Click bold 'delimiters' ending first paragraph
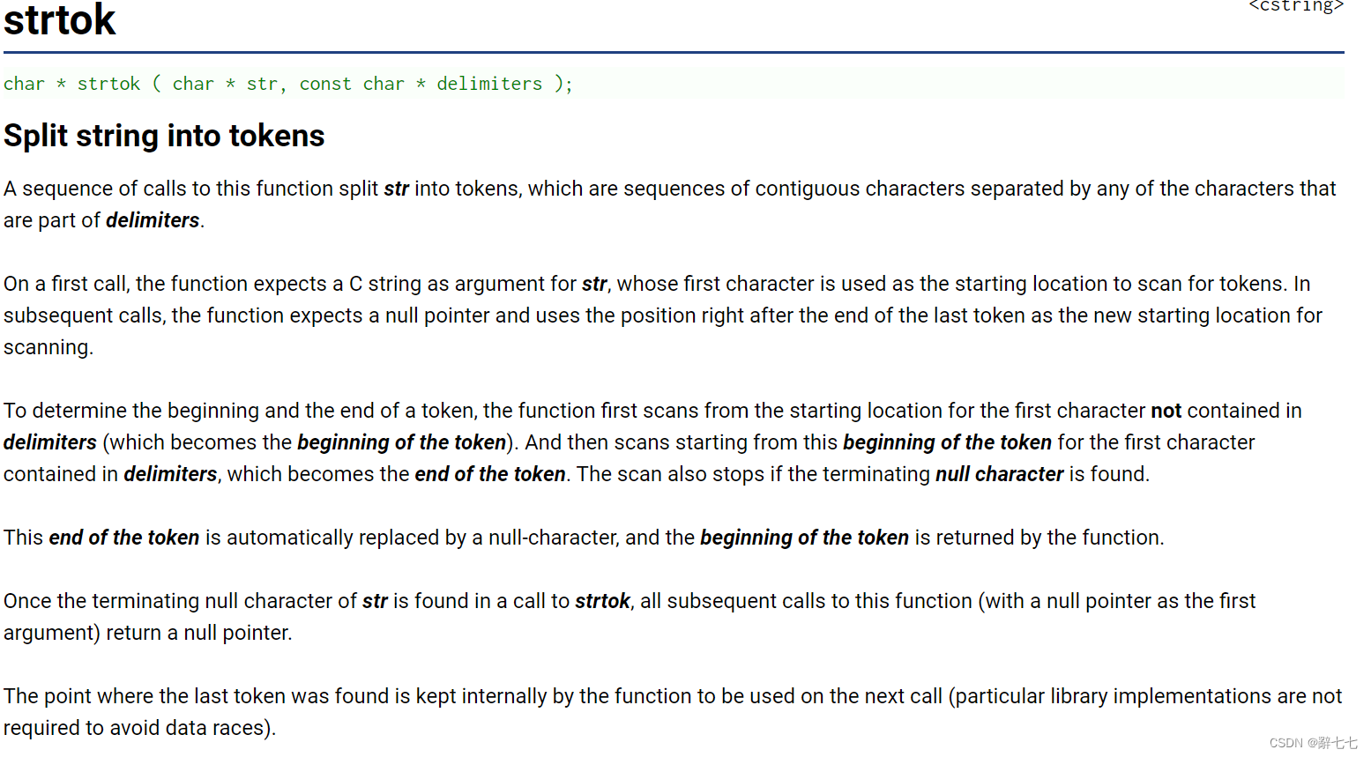Viewport: 1371px width, 757px height. pyautogui.click(x=153, y=220)
